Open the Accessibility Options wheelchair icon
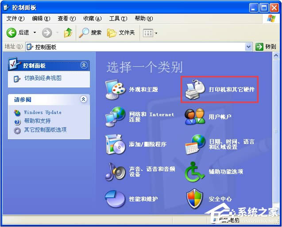The width and height of the screenshot is (282, 227). coord(195,171)
